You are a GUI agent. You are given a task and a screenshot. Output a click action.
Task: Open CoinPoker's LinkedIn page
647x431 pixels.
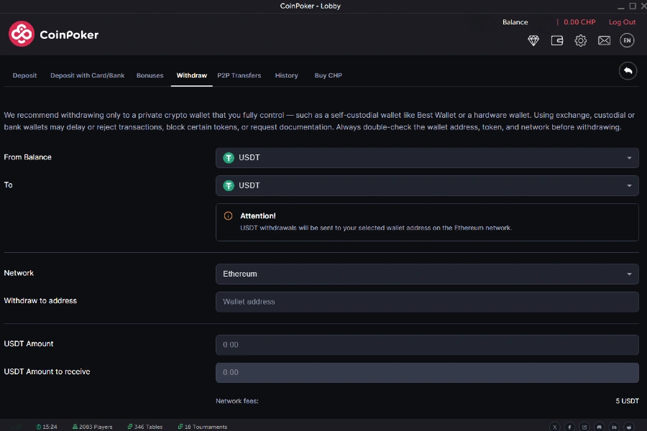[x=614, y=426]
